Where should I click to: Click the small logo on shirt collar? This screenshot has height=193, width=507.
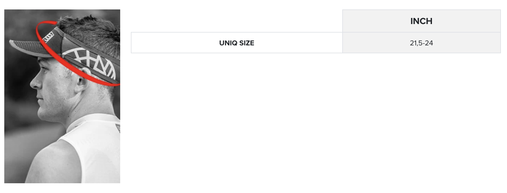tap(118, 127)
